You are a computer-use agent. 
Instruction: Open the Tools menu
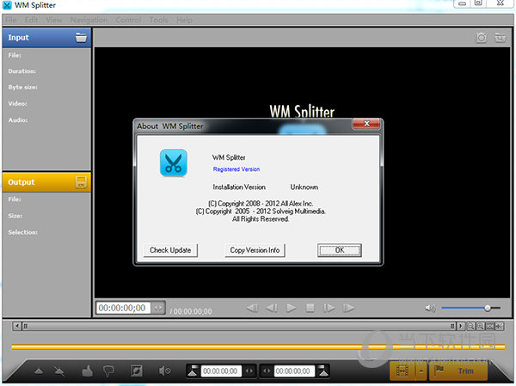(x=158, y=20)
